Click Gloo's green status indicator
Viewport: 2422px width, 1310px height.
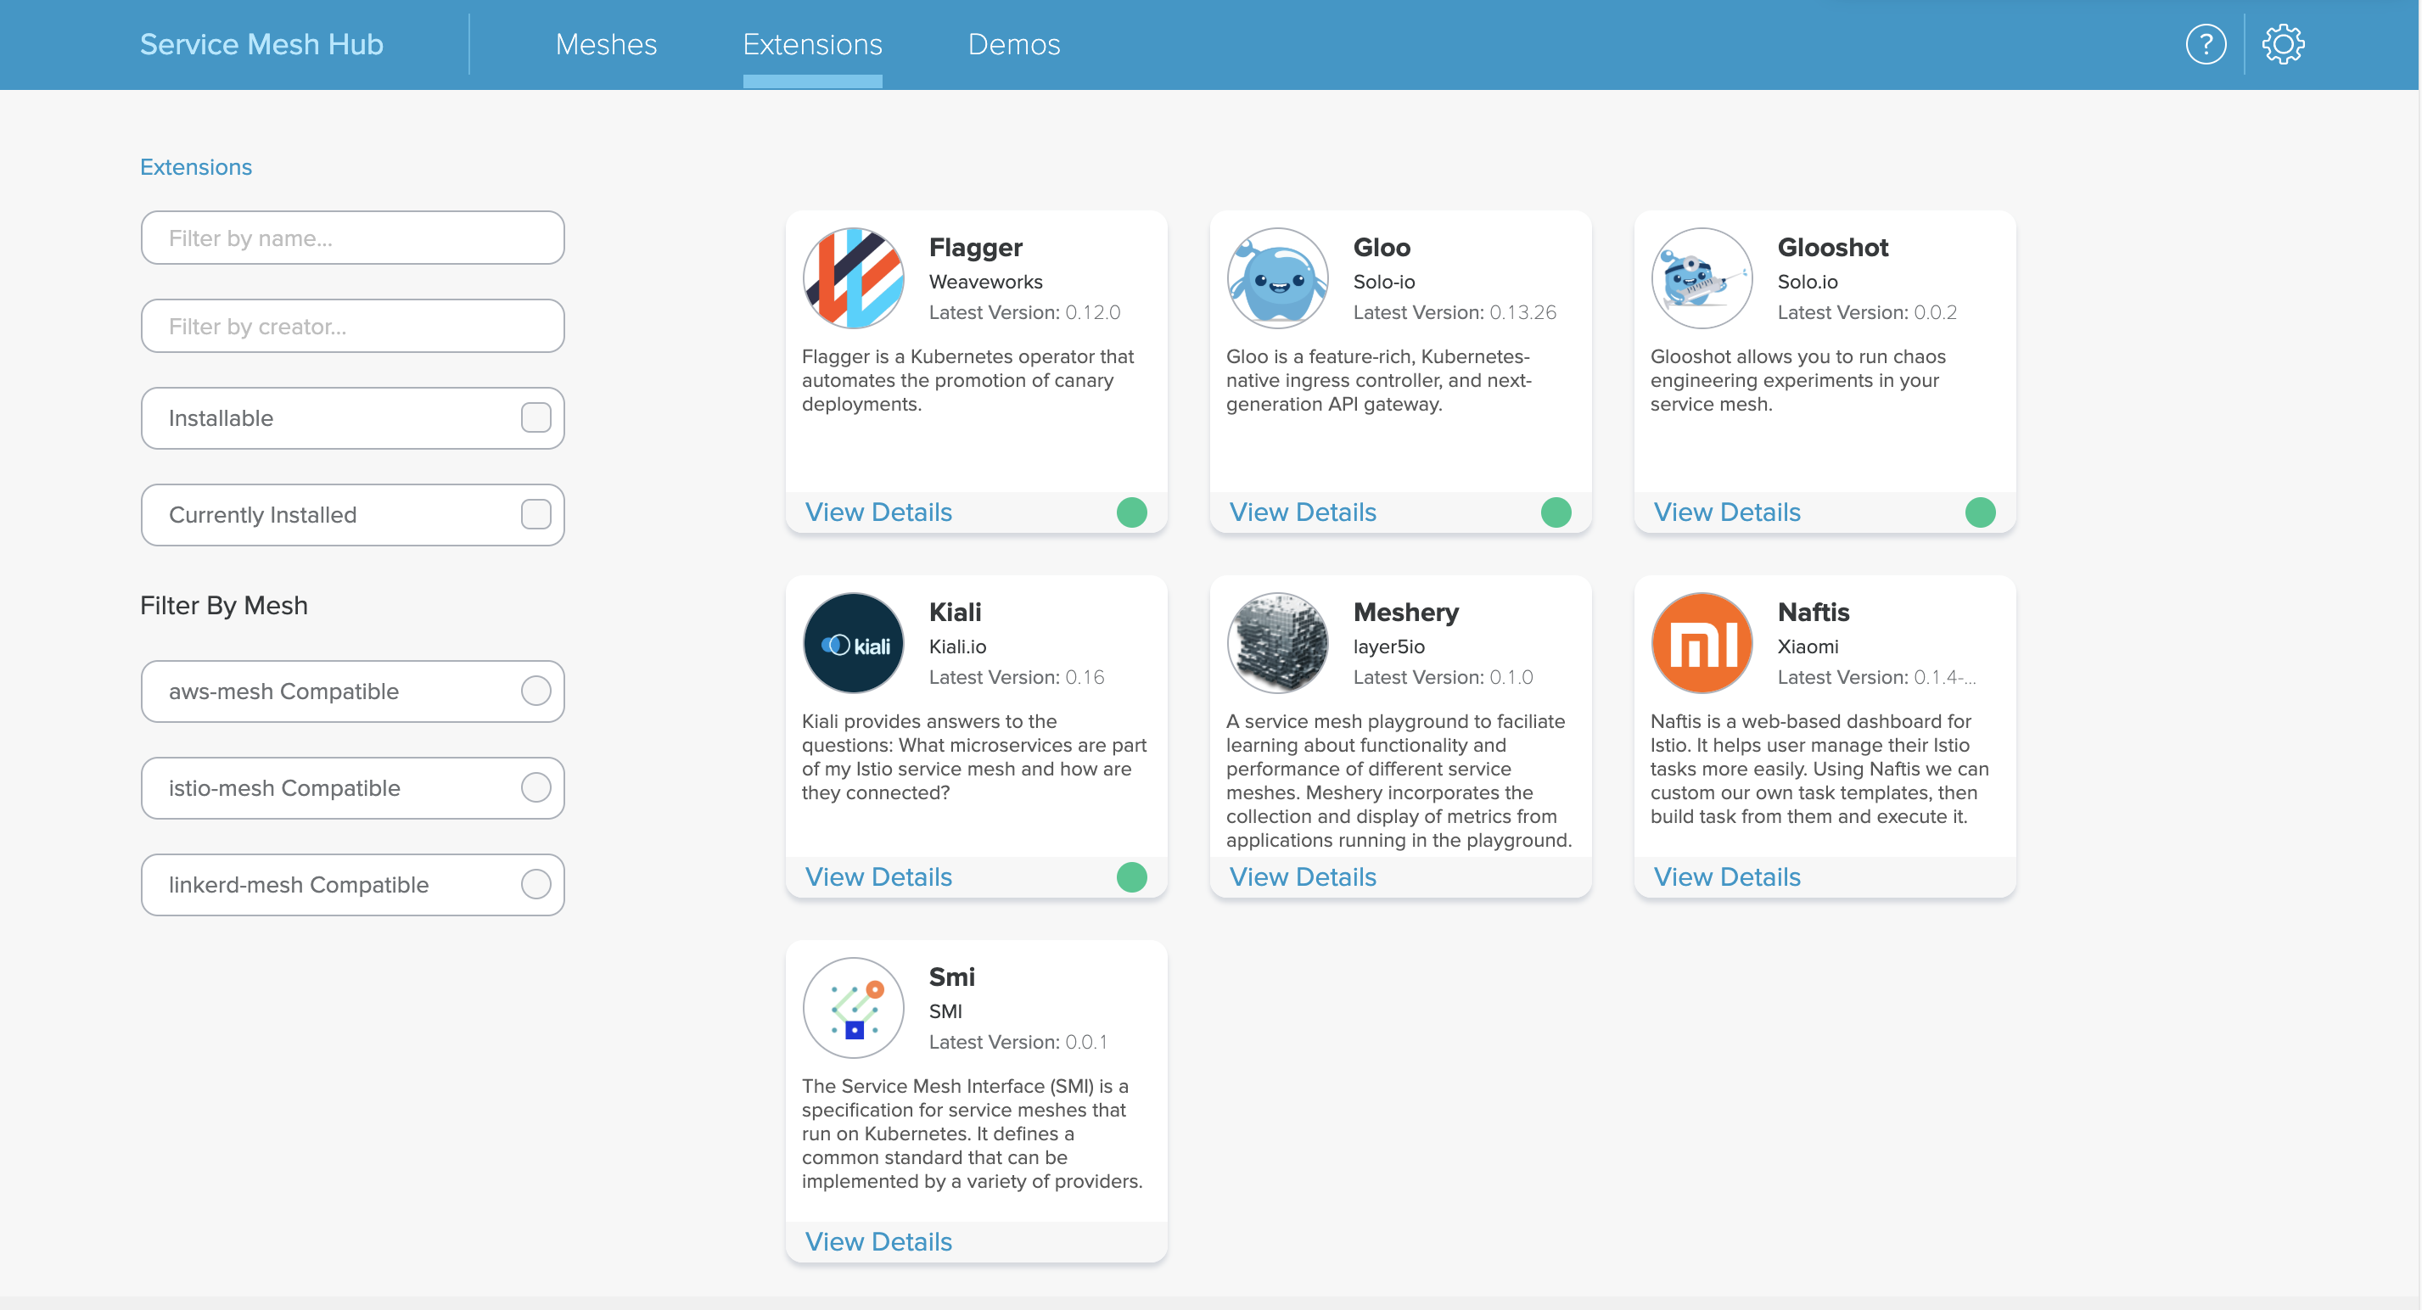tap(1556, 512)
